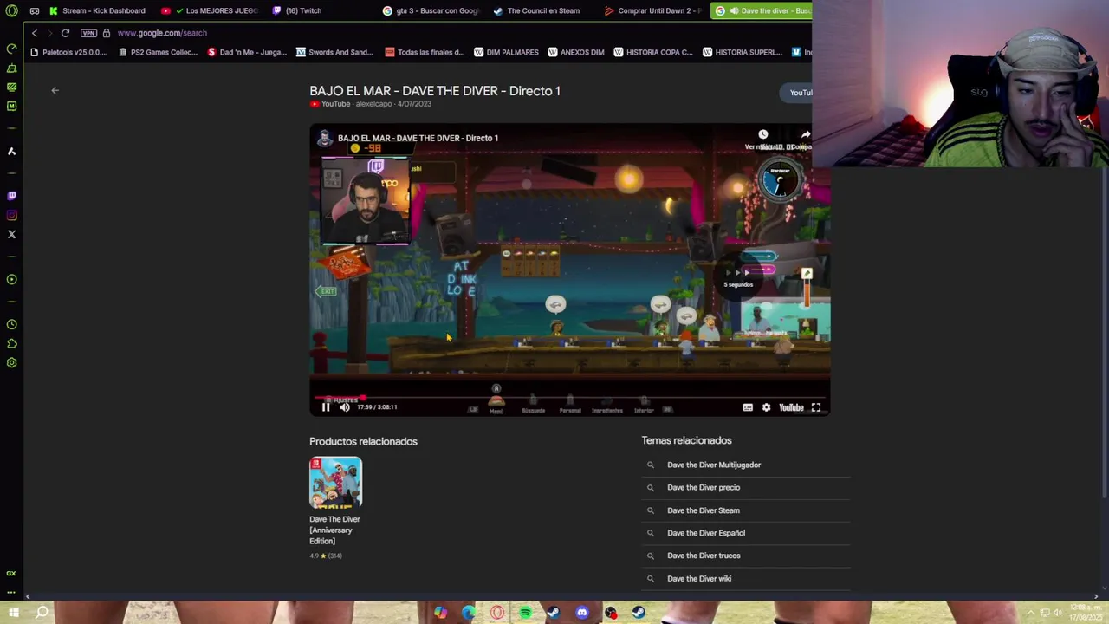This screenshot has width=1109, height=624.
Task: Reload the Google search page
Action: 65,33
